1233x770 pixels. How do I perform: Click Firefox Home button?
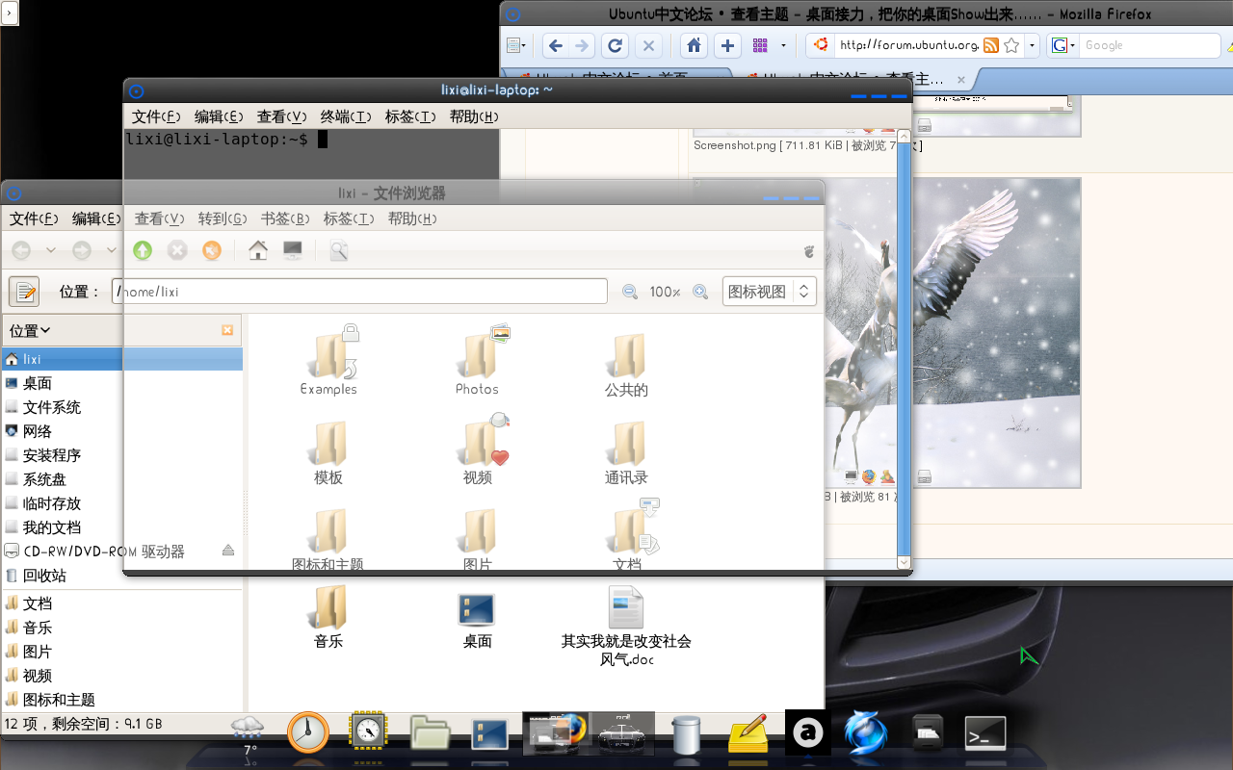694,45
